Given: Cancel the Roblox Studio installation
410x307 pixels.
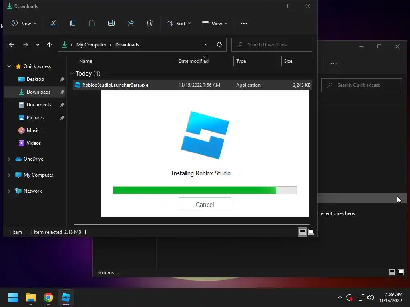Looking at the screenshot, I should (x=205, y=204).
